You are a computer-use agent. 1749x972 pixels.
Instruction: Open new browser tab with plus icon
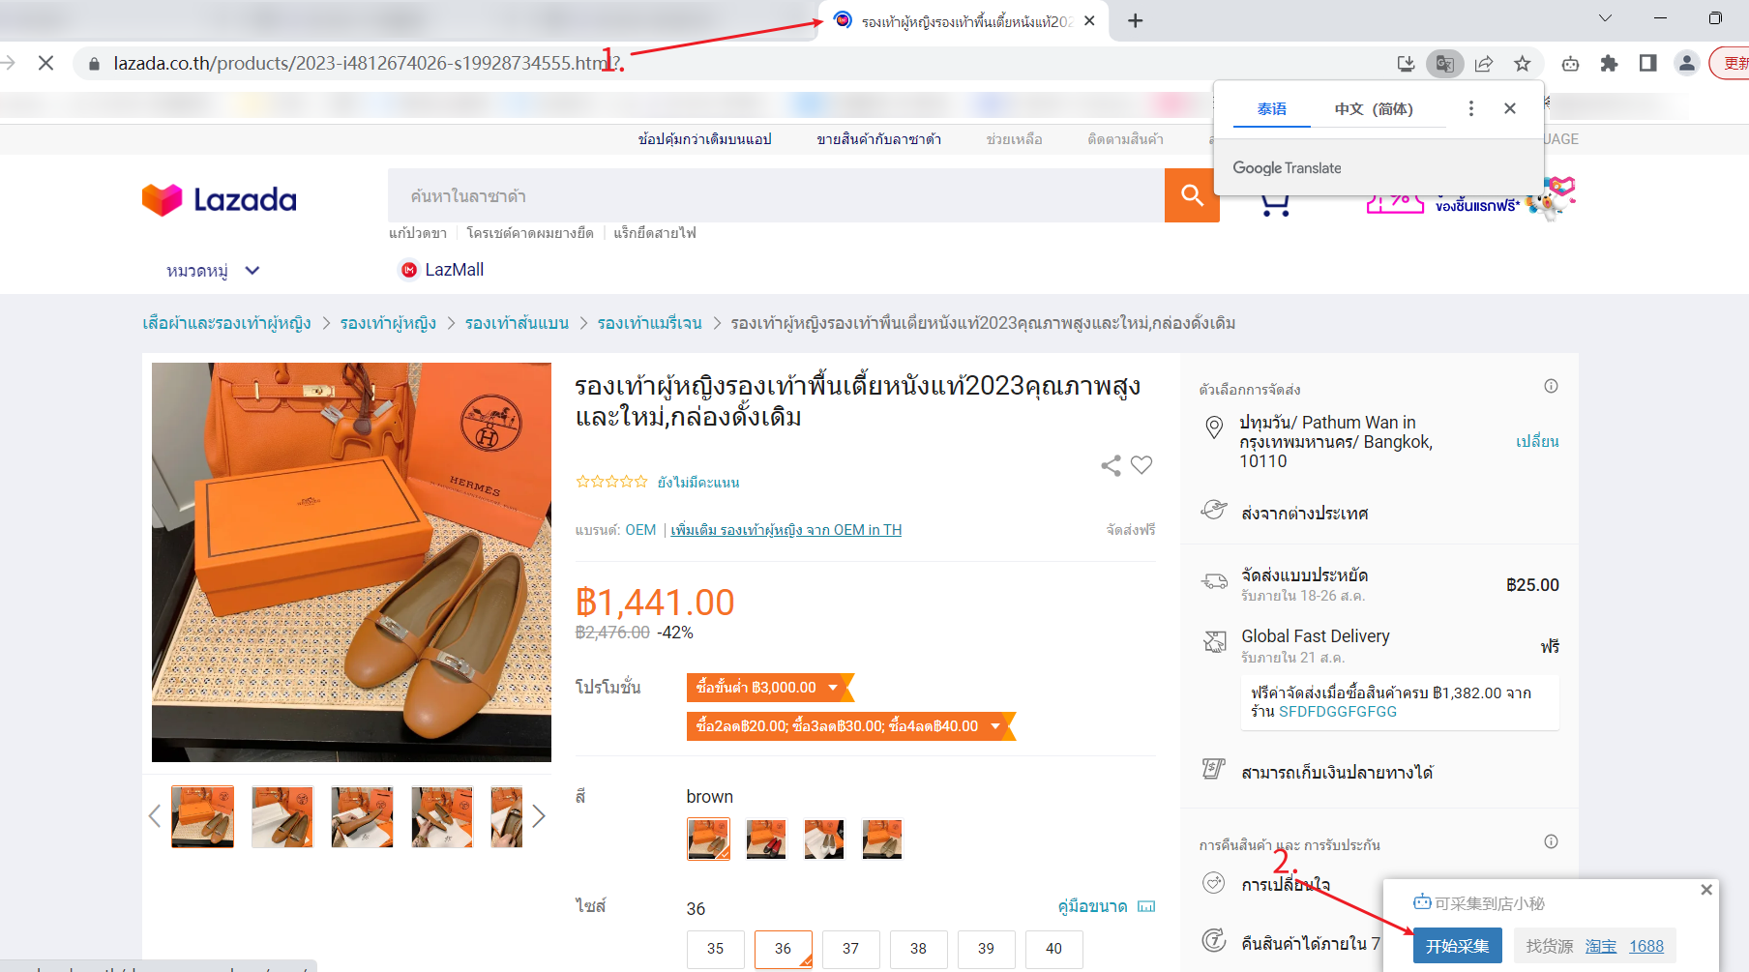(1136, 20)
